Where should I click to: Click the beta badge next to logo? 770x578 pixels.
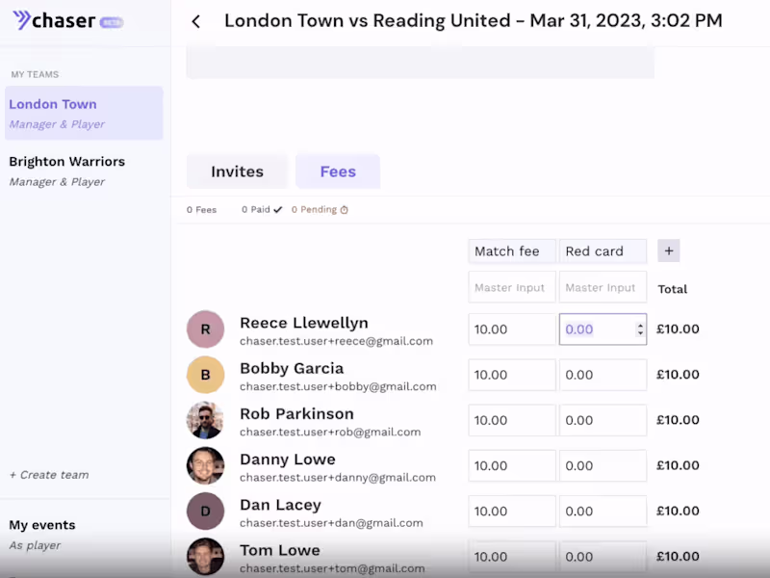coord(112,22)
